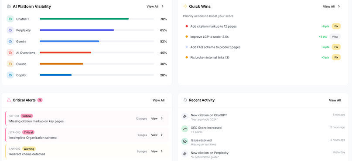
Task: View all Quick Wins
Action: pos(328,7)
